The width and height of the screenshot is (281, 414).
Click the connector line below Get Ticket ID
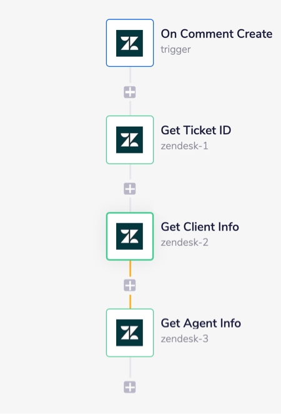click(130, 172)
